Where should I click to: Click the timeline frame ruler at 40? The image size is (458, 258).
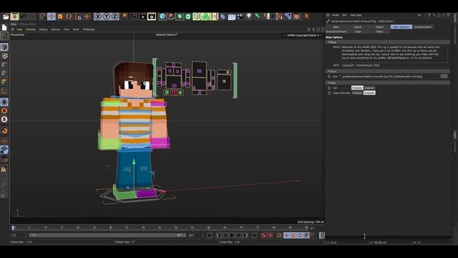143,228
